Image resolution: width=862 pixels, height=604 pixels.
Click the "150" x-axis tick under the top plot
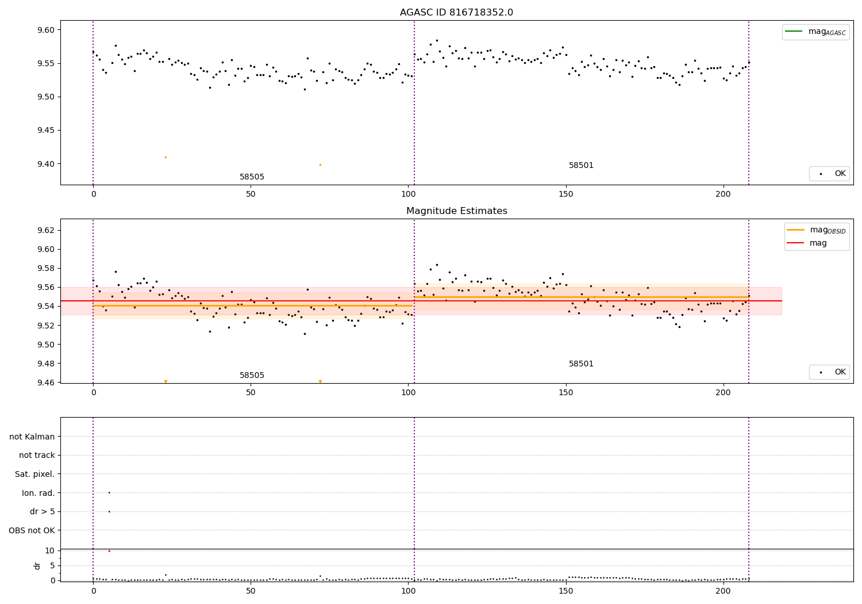[566, 194]
